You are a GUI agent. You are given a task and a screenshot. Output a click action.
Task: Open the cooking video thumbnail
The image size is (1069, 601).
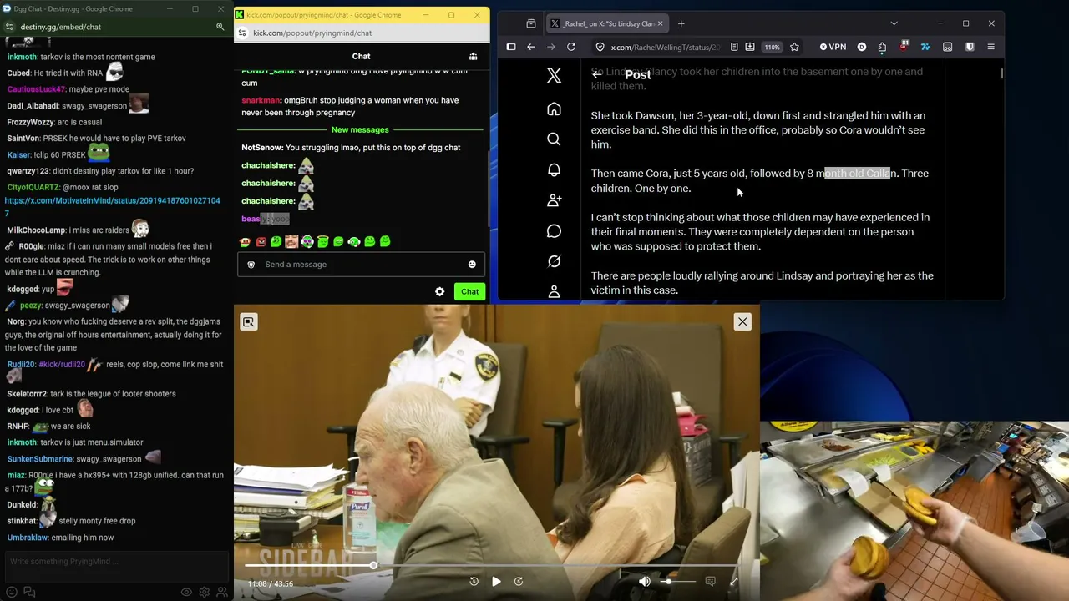click(x=914, y=511)
